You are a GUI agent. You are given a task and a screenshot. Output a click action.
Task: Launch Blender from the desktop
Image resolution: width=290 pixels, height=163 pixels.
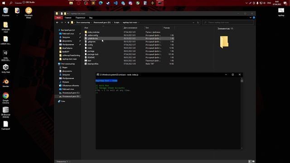tap(5, 83)
